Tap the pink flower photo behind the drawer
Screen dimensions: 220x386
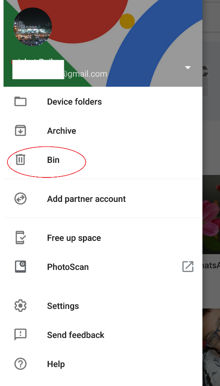211,214
